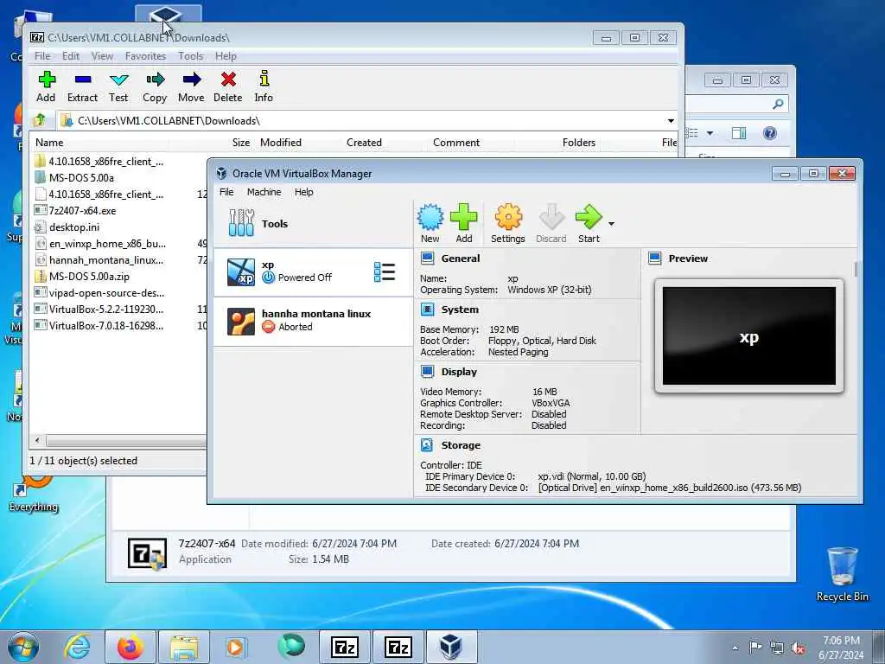Sort 7-Zip list by Modified column

coord(281,143)
